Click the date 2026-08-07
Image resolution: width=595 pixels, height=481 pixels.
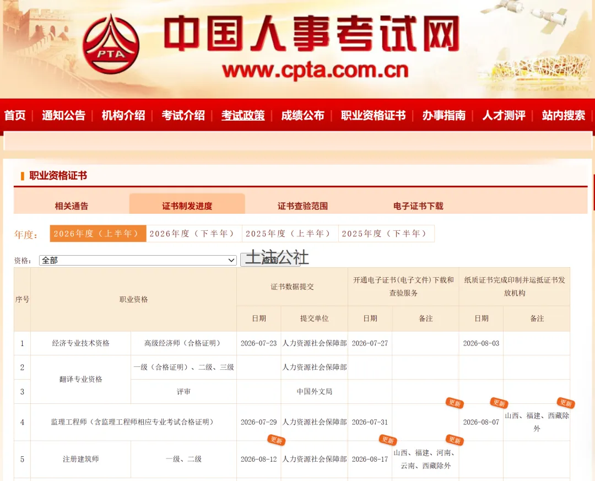click(481, 422)
